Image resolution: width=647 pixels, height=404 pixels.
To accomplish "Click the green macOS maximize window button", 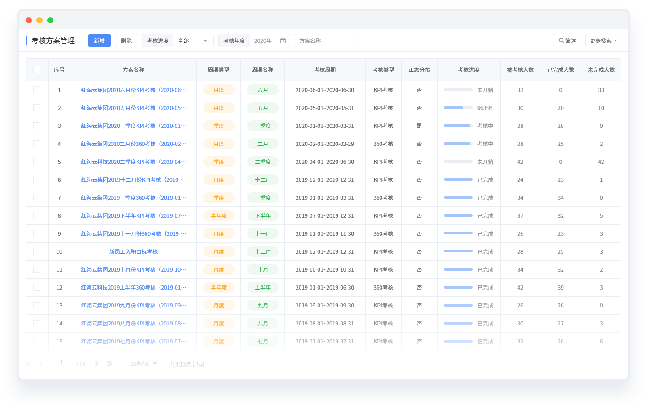I will (50, 20).
